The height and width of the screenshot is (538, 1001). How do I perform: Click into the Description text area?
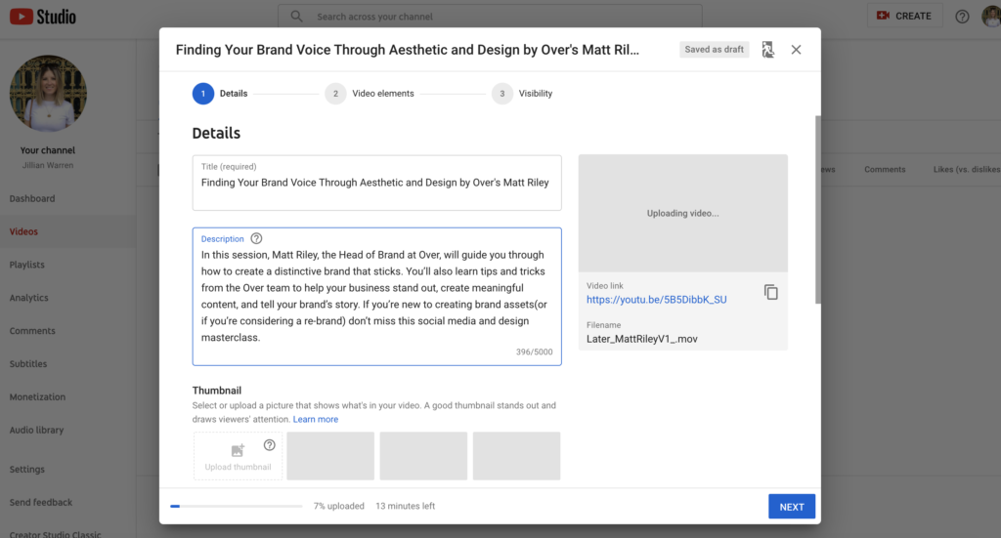click(376, 297)
